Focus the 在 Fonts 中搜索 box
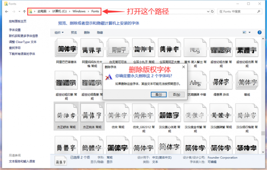Screen dimensions: 267x170 [x=240, y=11]
